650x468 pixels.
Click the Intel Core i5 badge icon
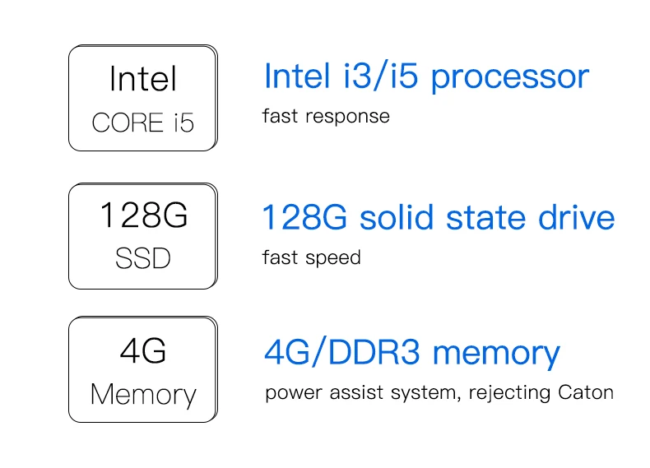point(142,98)
